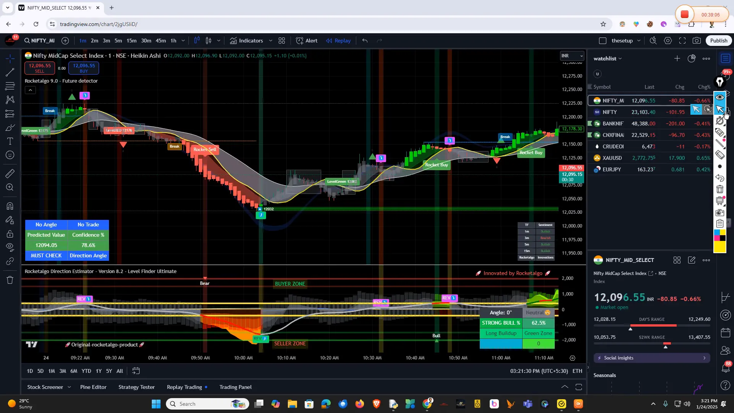Click the Zoom In chart tool

click(x=10, y=187)
